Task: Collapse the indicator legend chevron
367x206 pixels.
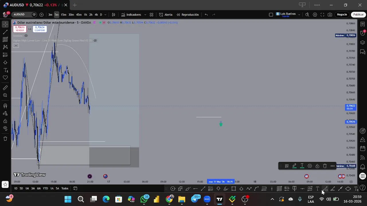Action: [16, 46]
